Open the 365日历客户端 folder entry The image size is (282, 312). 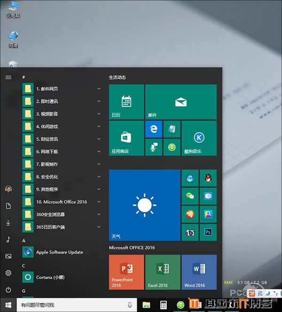coord(63,227)
